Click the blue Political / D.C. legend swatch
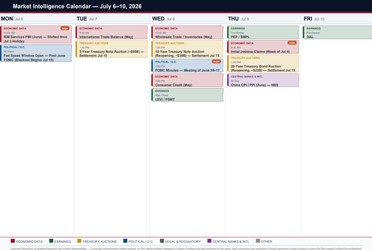Viewport: 372px width, 250px height. 125,241
